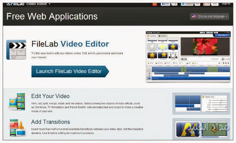Click the FileLab logo in top bar
Screen dimensions: 236x143
15,4
